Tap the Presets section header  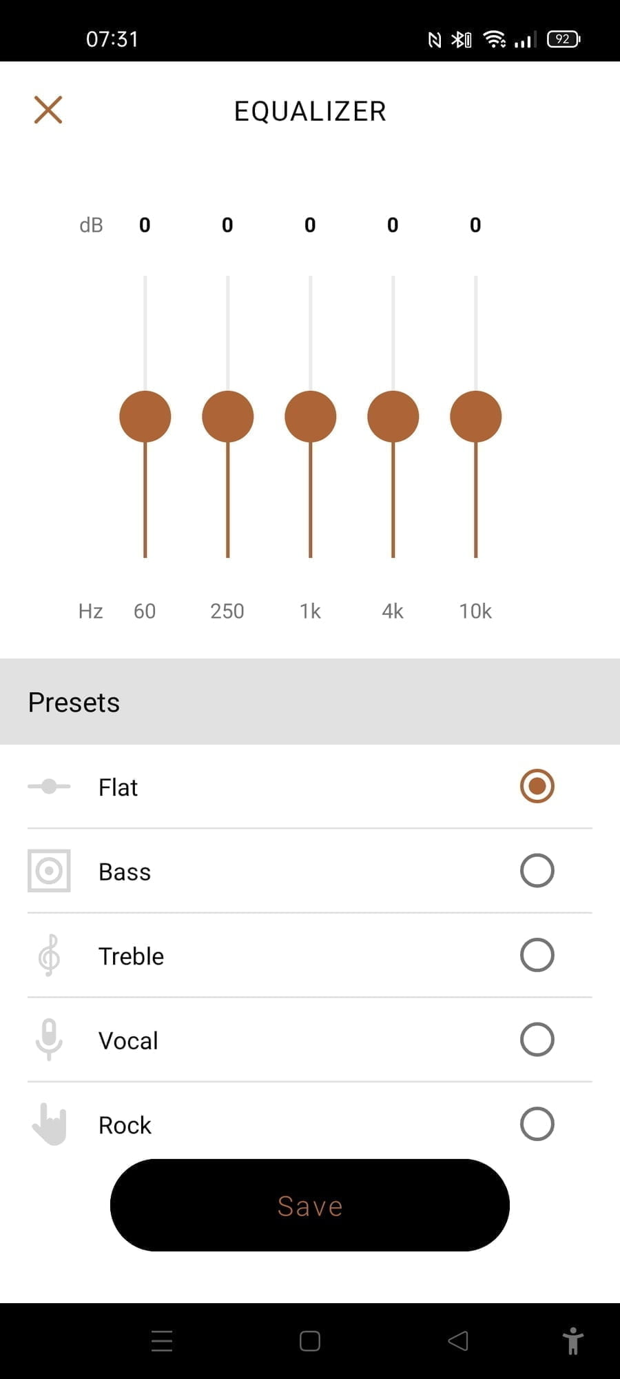click(310, 702)
